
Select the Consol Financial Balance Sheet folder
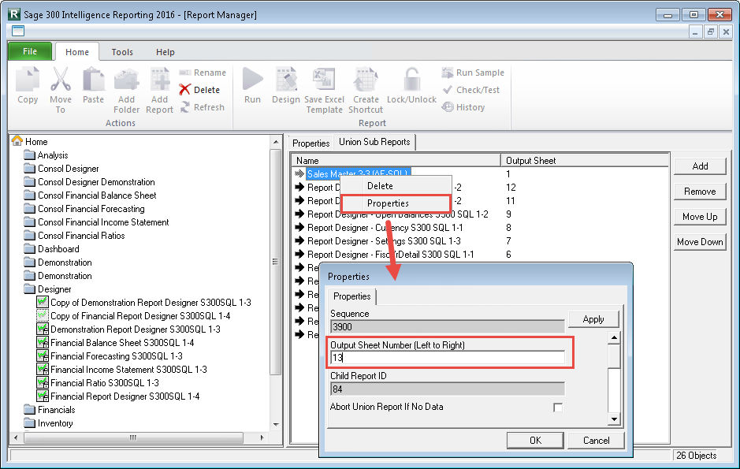pos(90,195)
